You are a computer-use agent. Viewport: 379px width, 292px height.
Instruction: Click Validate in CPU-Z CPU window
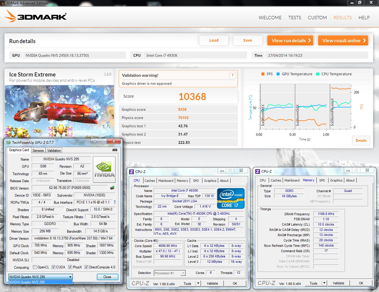[x=212, y=283]
